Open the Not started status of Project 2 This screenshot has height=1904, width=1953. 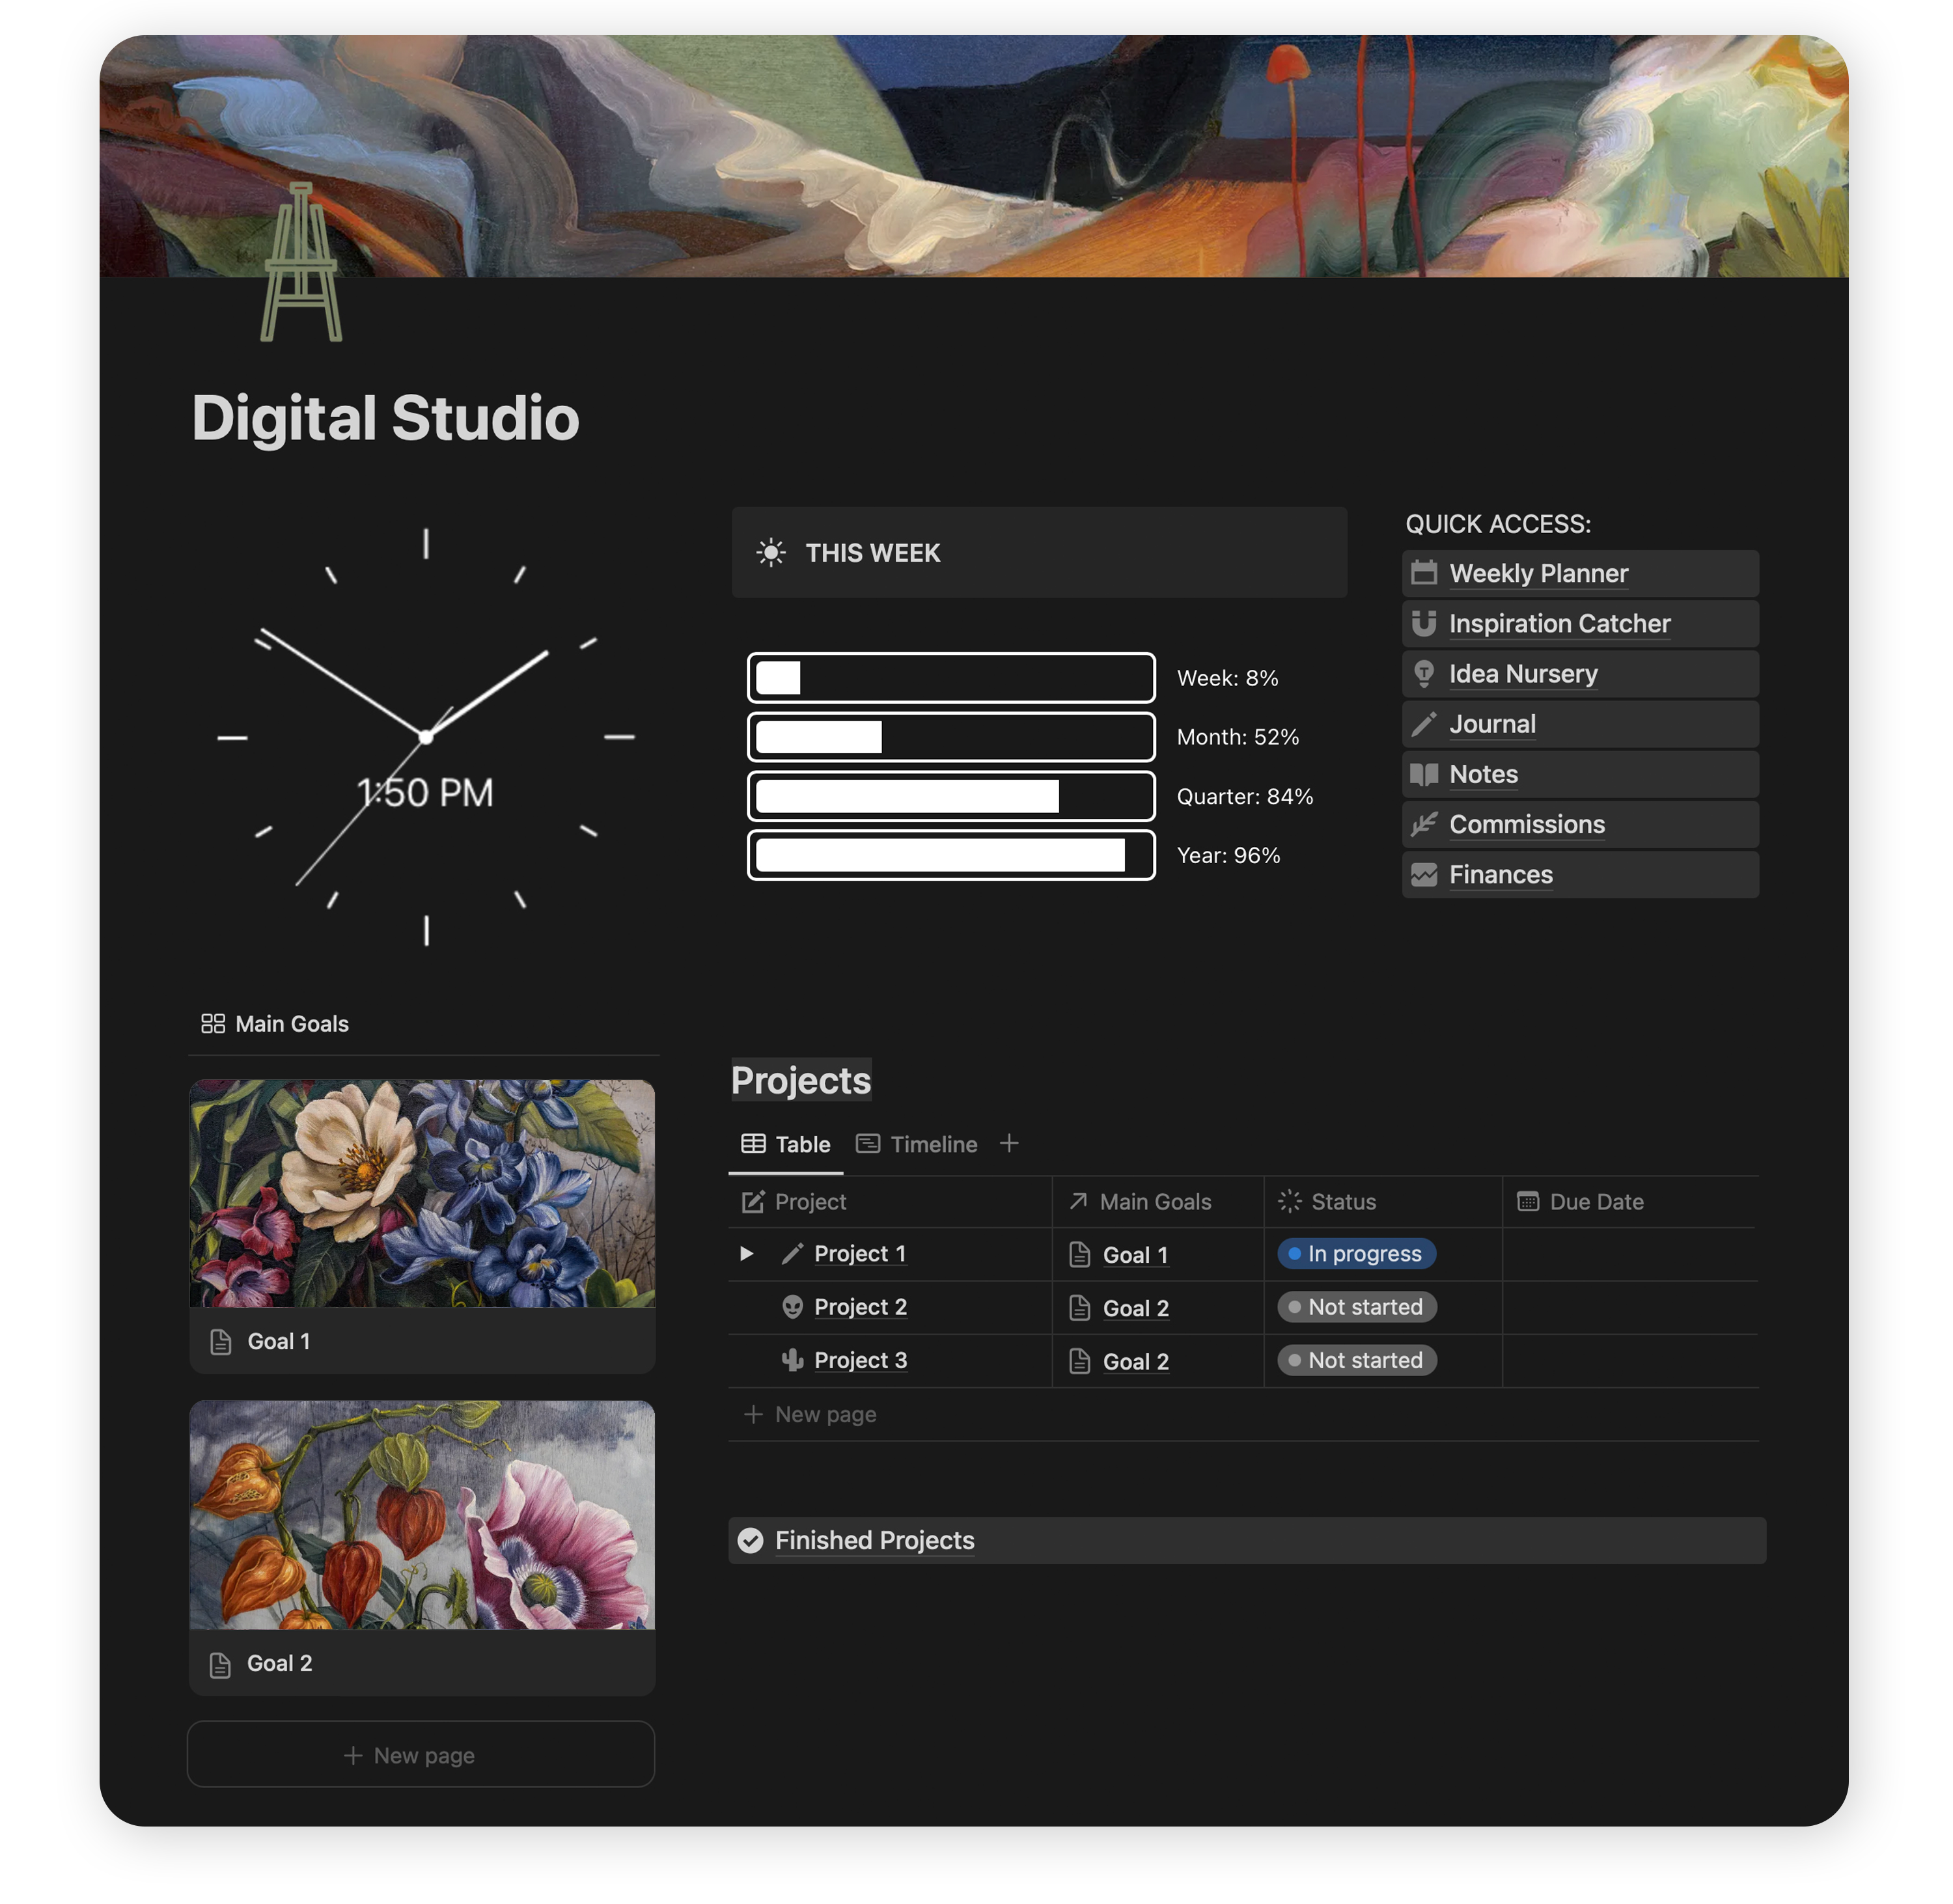pyautogui.click(x=1356, y=1306)
